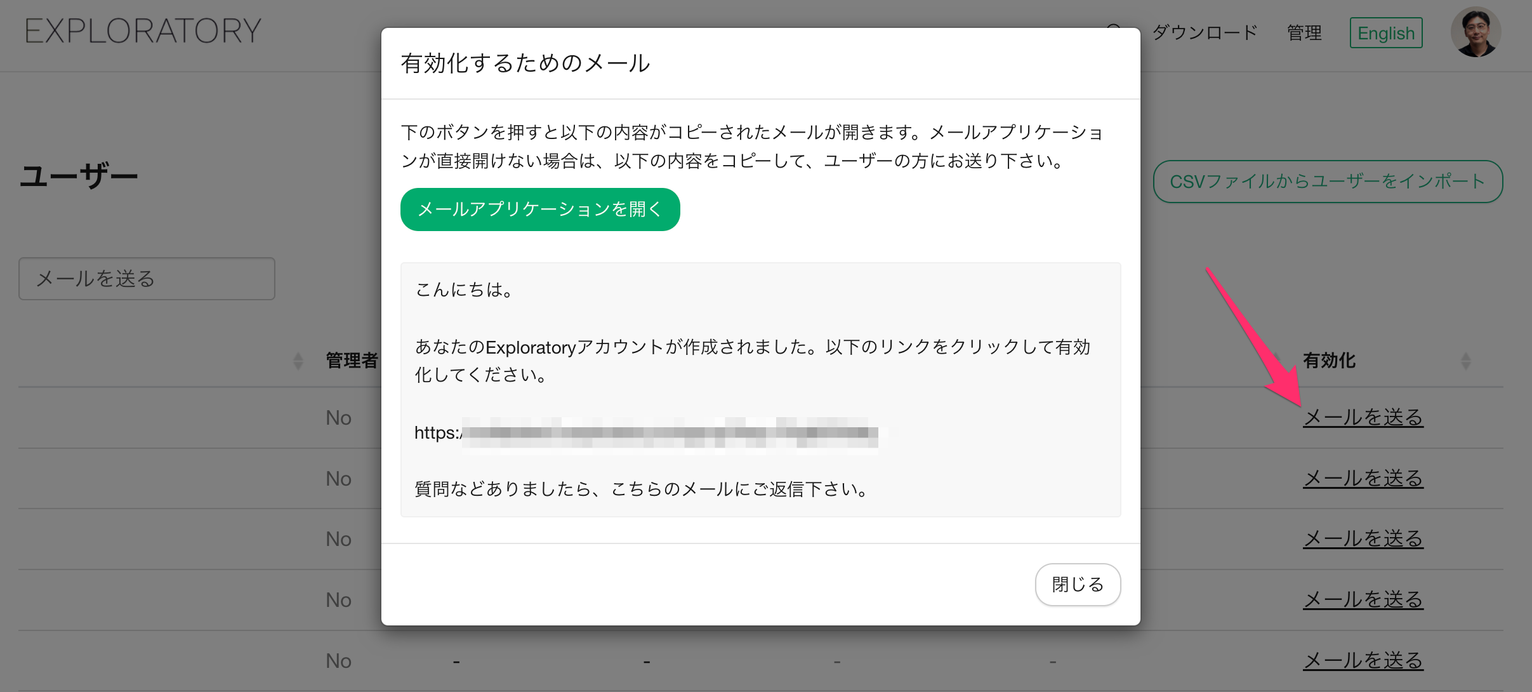
Task: Open the ダウンロード menu item
Action: 1204,32
